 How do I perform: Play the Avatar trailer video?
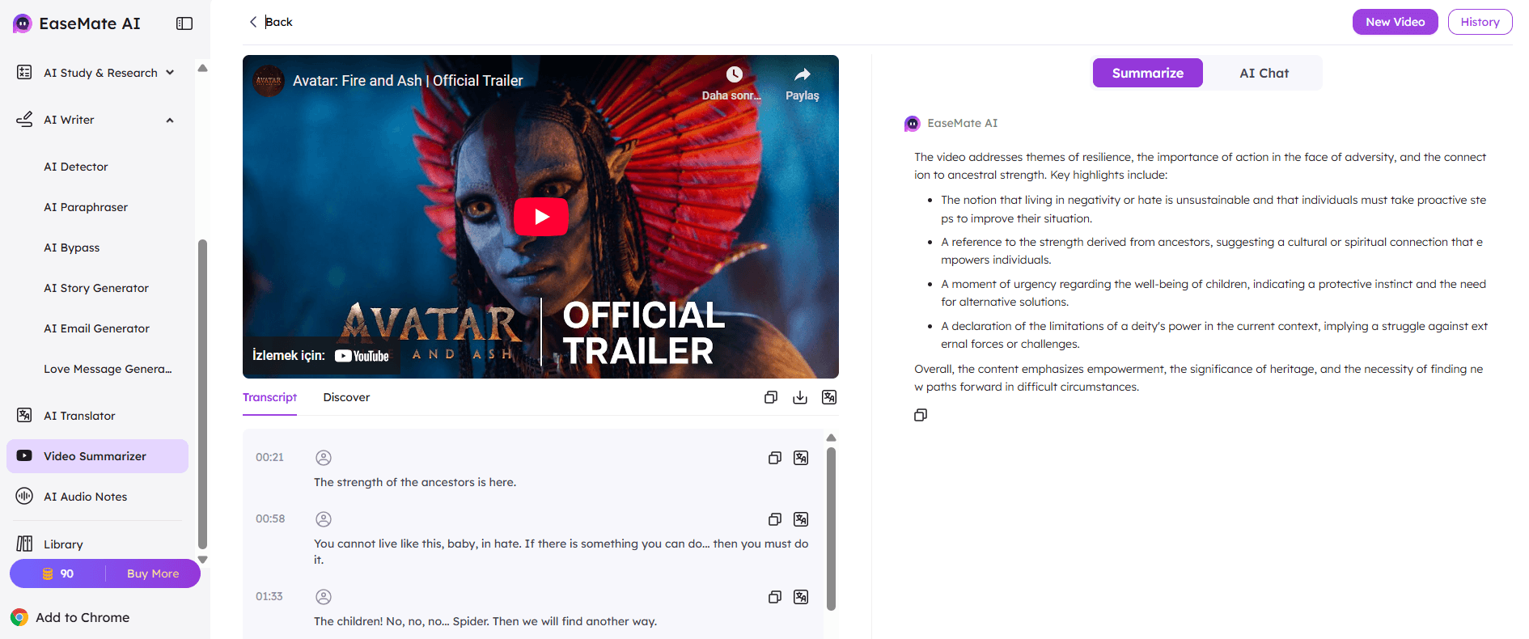tap(541, 217)
